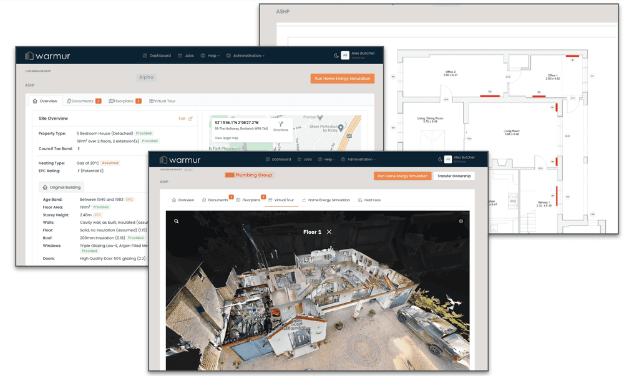Open Dashboard in the Plumbing Group window
This screenshot has width=624, height=376.
[278, 160]
